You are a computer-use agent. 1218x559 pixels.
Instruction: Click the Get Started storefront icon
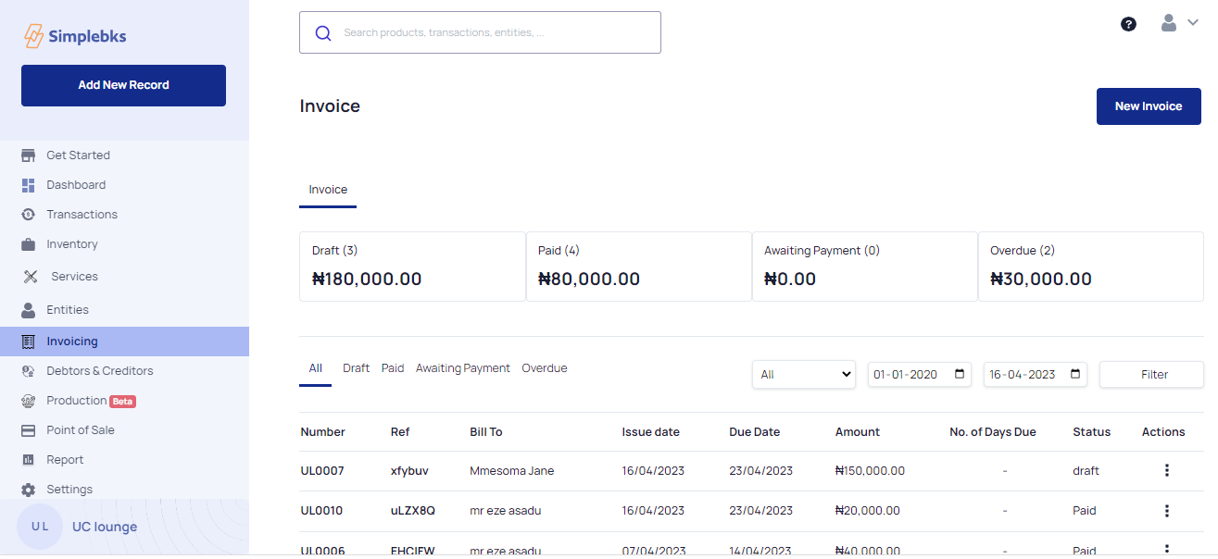(29, 155)
